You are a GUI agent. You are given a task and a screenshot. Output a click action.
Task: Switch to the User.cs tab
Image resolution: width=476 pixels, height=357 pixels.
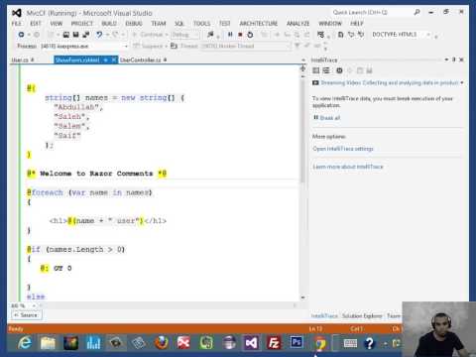[20, 59]
